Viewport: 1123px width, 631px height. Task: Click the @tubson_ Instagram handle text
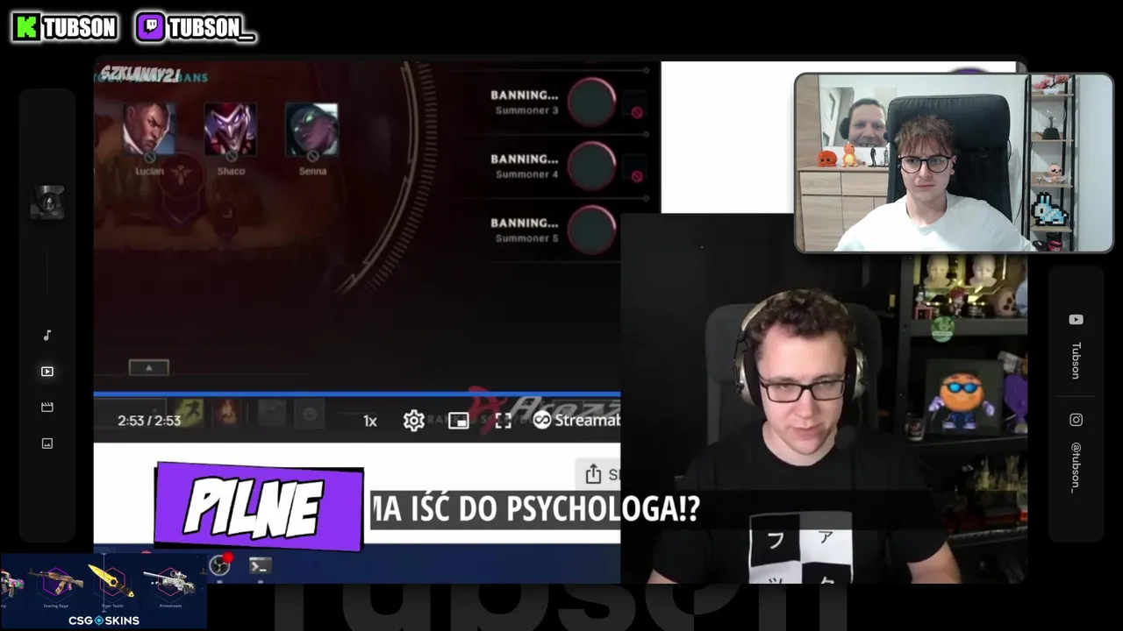(x=1075, y=467)
